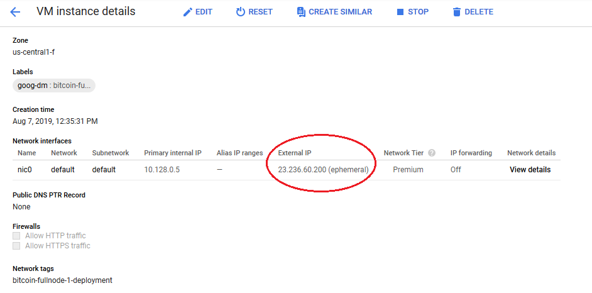Click the Name column header
The image size is (592, 293).
27,153
